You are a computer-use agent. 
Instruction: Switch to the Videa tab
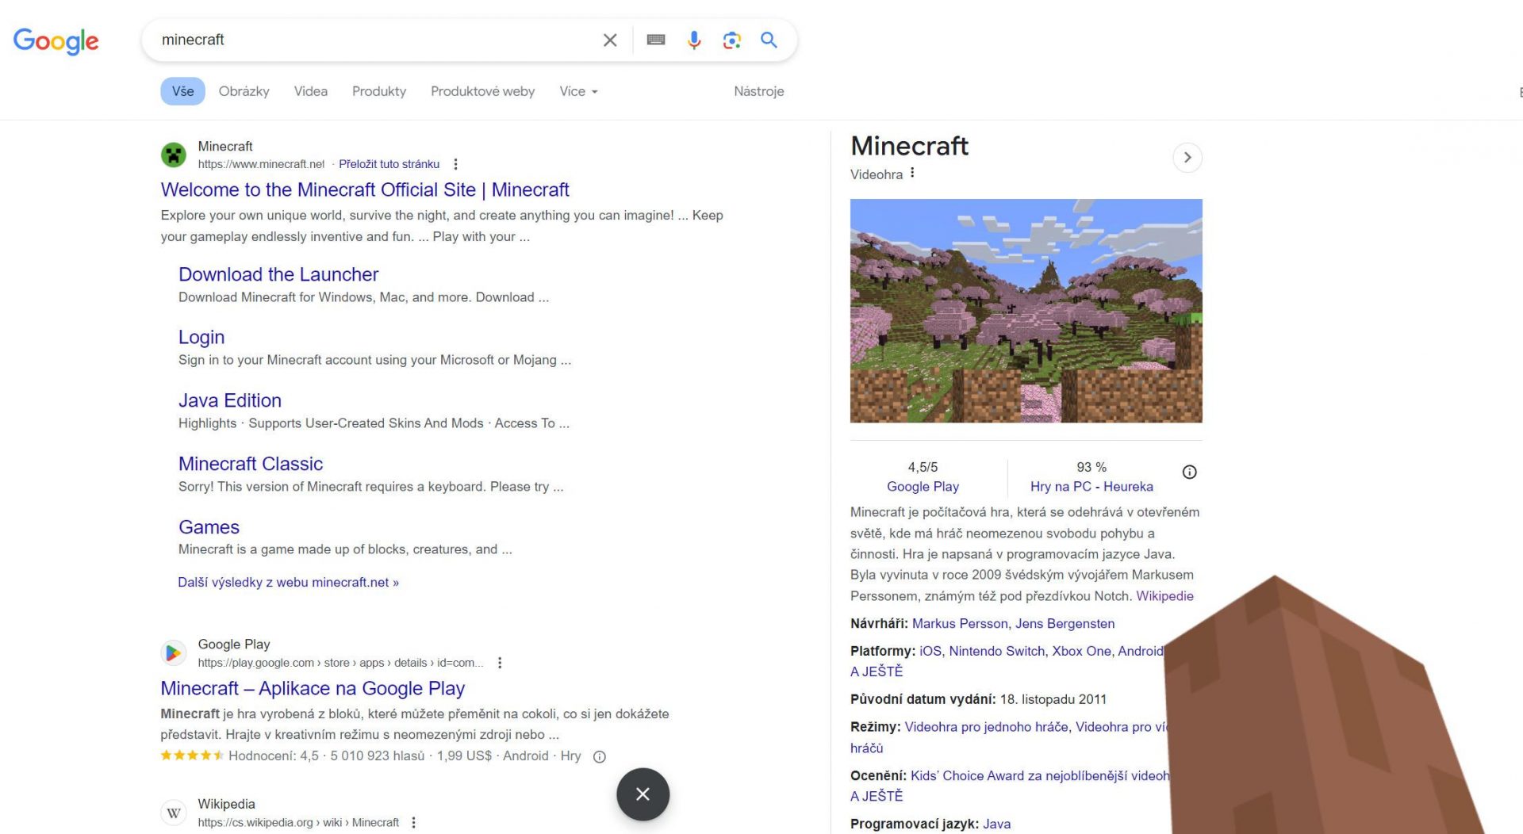click(x=311, y=91)
